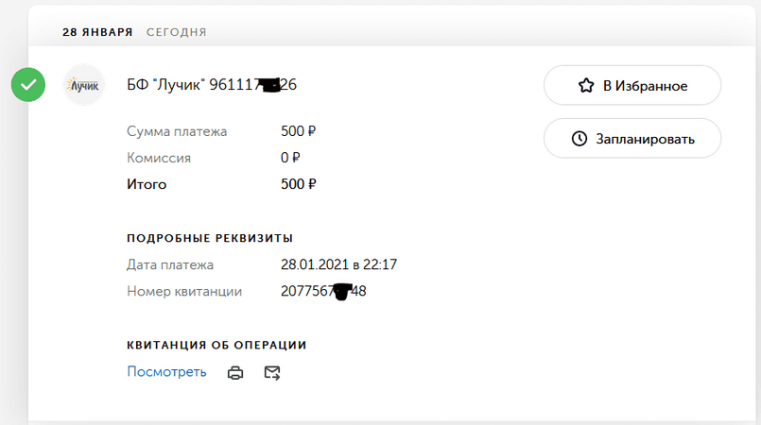Click the Итого label

147,184
